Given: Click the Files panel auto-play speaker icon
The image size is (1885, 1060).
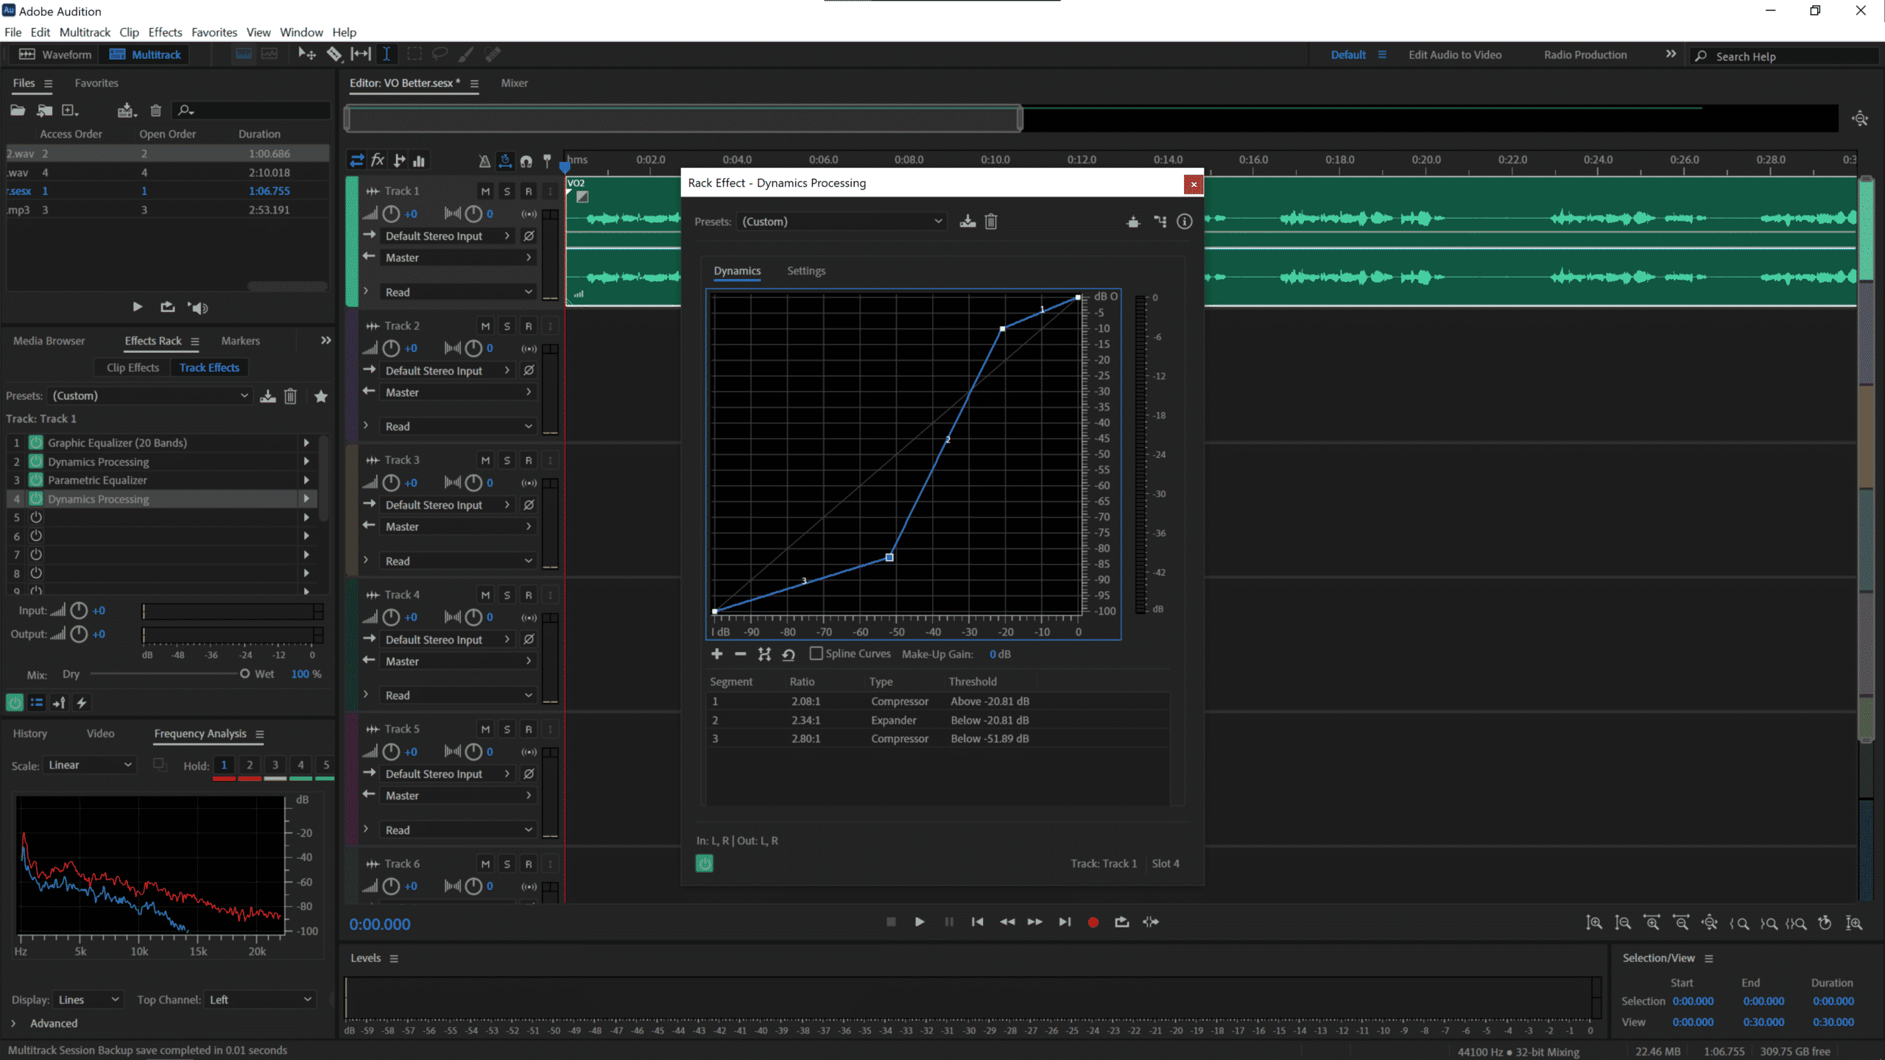Looking at the screenshot, I should click(x=198, y=308).
